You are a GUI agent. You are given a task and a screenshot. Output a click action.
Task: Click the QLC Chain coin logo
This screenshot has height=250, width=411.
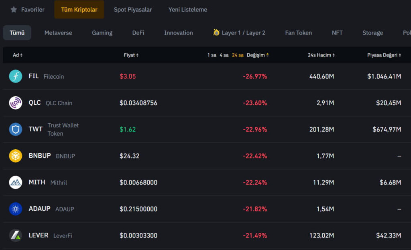click(16, 103)
